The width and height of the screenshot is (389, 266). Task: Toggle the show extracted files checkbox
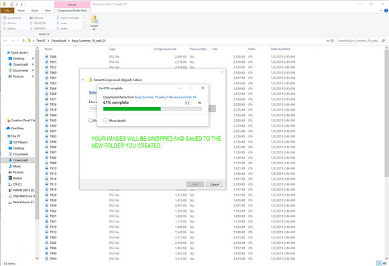91,121
